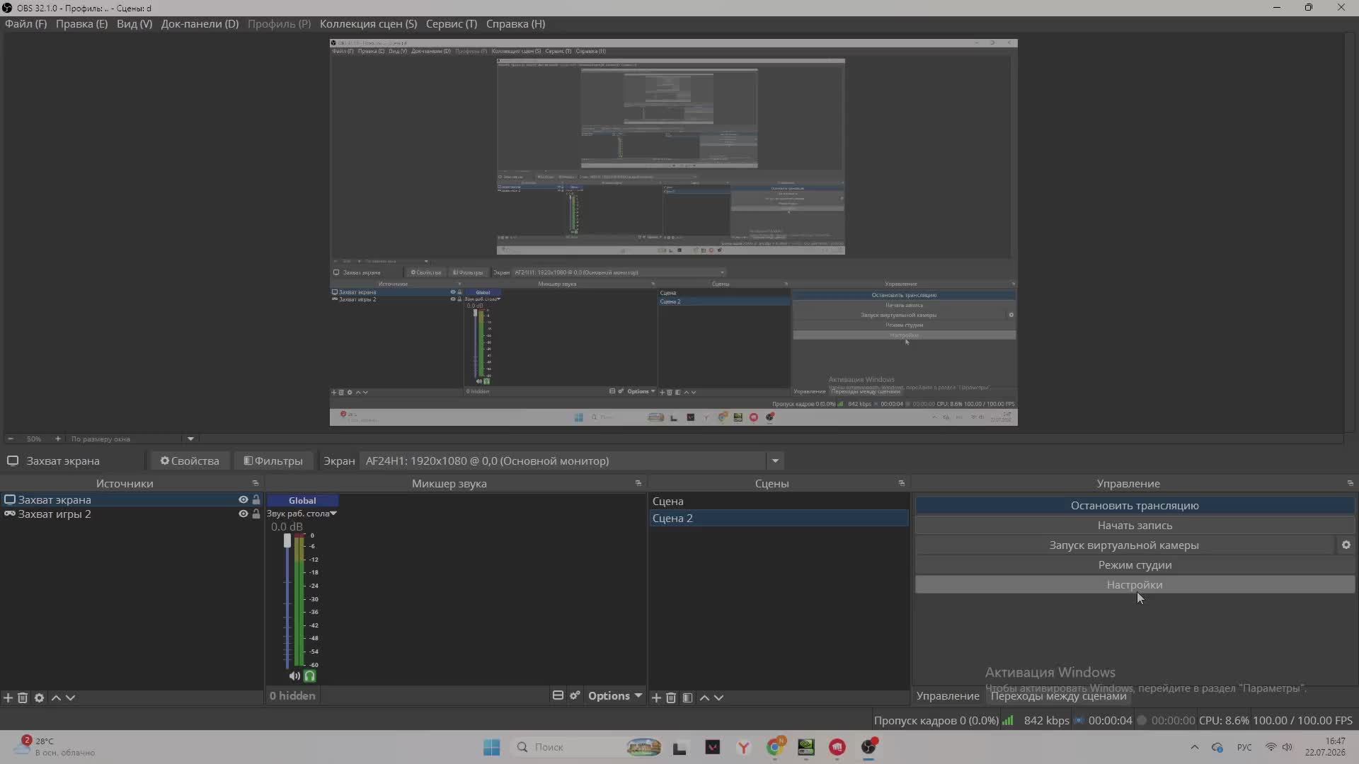
Task: Open Справка menu
Action: (515, 23)
